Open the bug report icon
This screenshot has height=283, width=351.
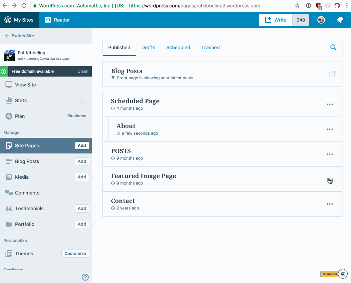coord(343,274)
